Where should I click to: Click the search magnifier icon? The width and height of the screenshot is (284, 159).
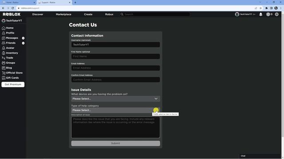click(x=122, y=14)
